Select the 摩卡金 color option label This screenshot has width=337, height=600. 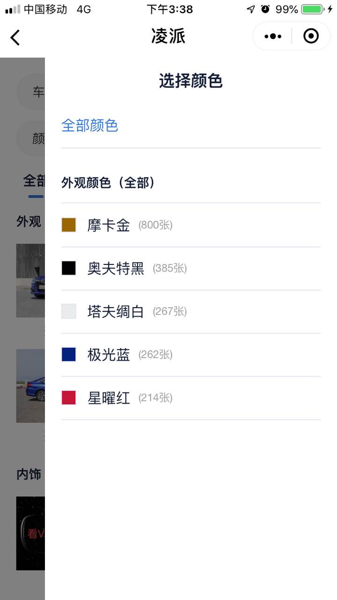[109, 225]
